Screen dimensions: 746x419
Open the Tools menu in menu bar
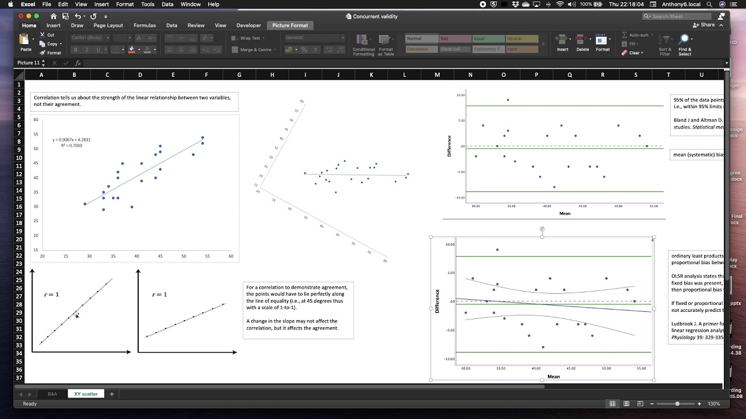point(147,4)
